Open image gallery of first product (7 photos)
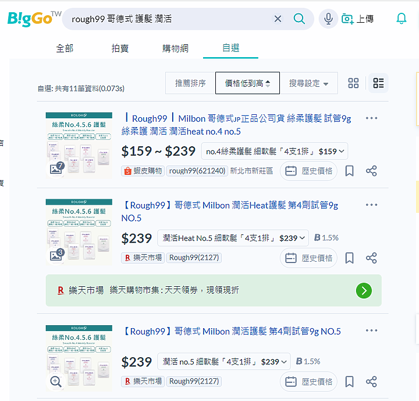The width and height of the screenshot is (419, 401). click(x=56, y=168)
